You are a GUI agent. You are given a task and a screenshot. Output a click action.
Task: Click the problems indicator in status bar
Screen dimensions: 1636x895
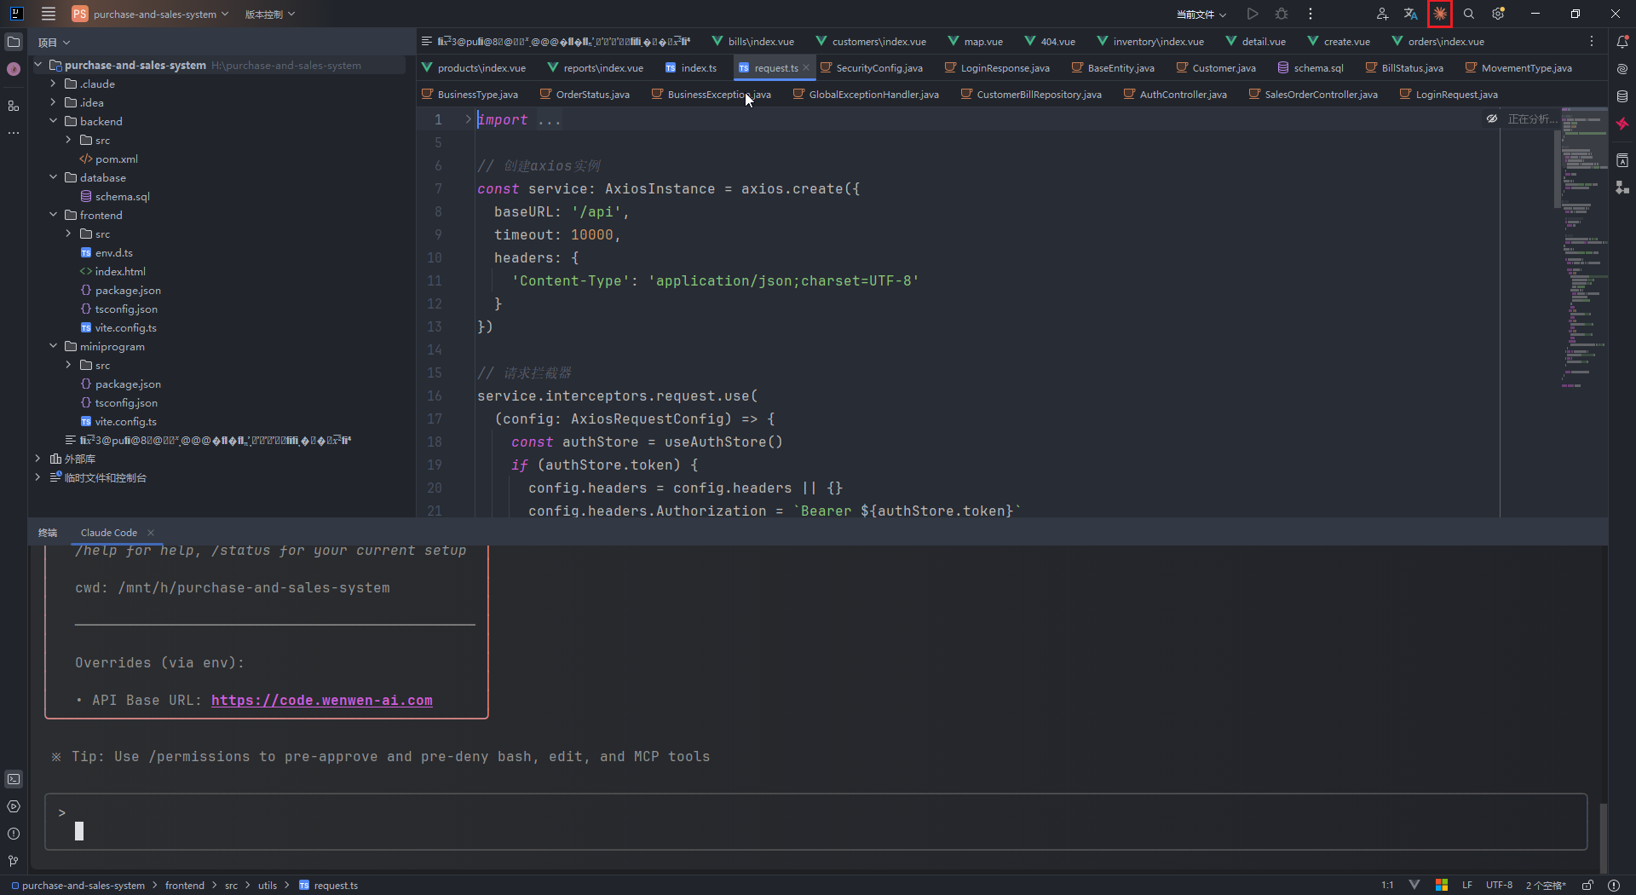pyautogui.click(x=1614, y=886)
